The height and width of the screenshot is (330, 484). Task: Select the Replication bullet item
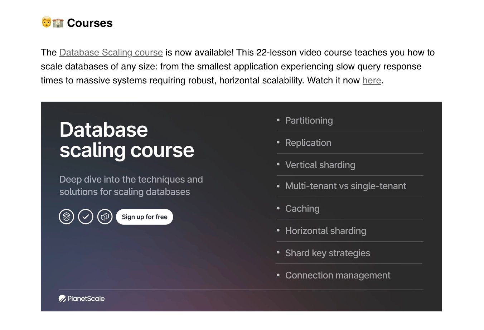[x=308, y=142]
